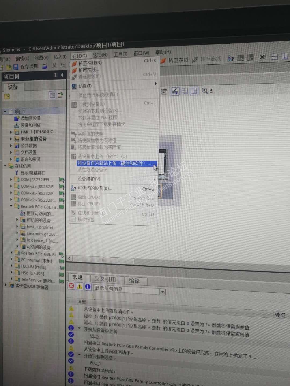Click the Stop CPU toolbar icon
Image resolution: width=290 pixels, height=386 pixels.
point(250,57)
